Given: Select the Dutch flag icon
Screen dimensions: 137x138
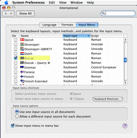Looking at the screenshot, I should point(22,54).
